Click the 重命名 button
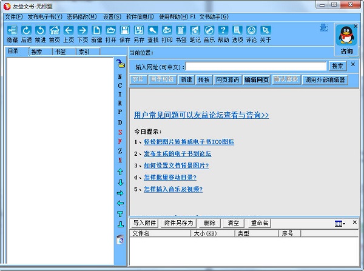Viewport: 364px width, 271px height. pos(260,223)
